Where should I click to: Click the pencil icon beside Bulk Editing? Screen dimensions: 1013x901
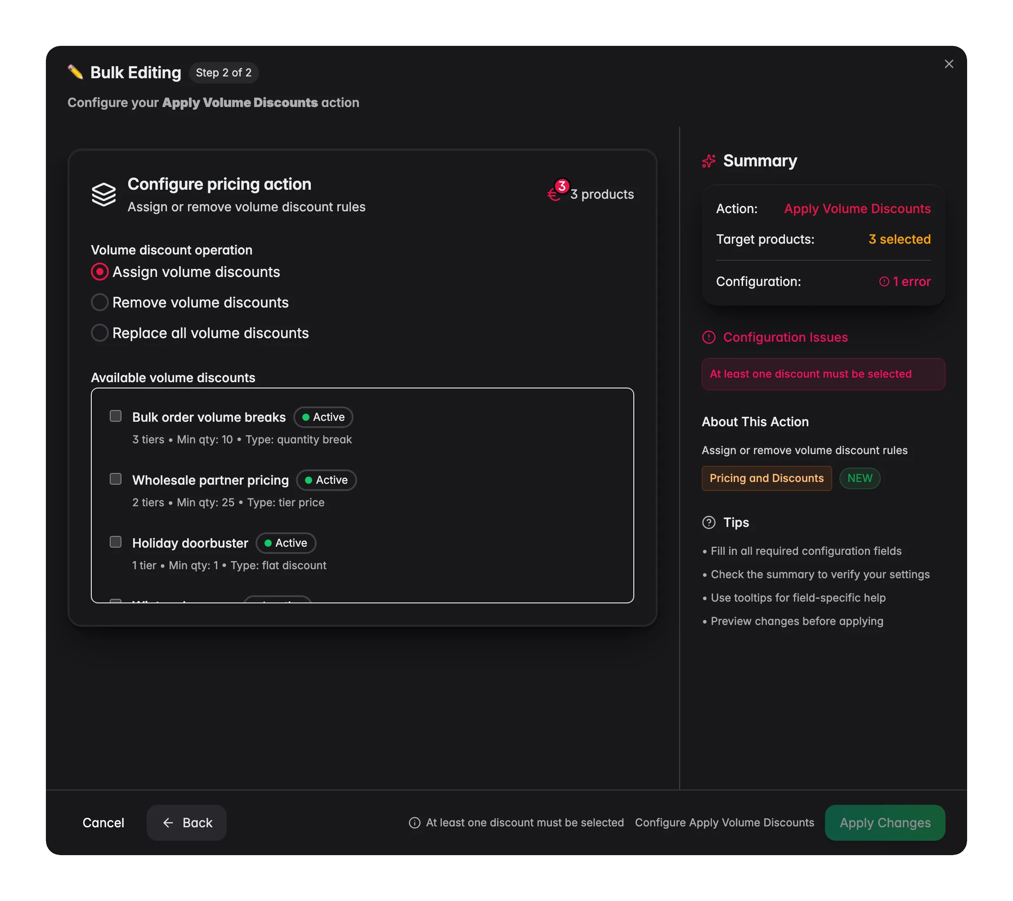[x=75, y=72]
